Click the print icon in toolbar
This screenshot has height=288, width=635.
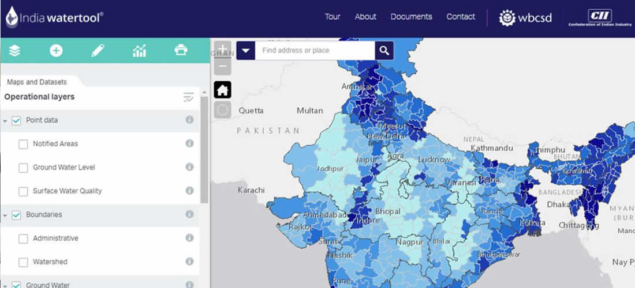pos(181,51)
